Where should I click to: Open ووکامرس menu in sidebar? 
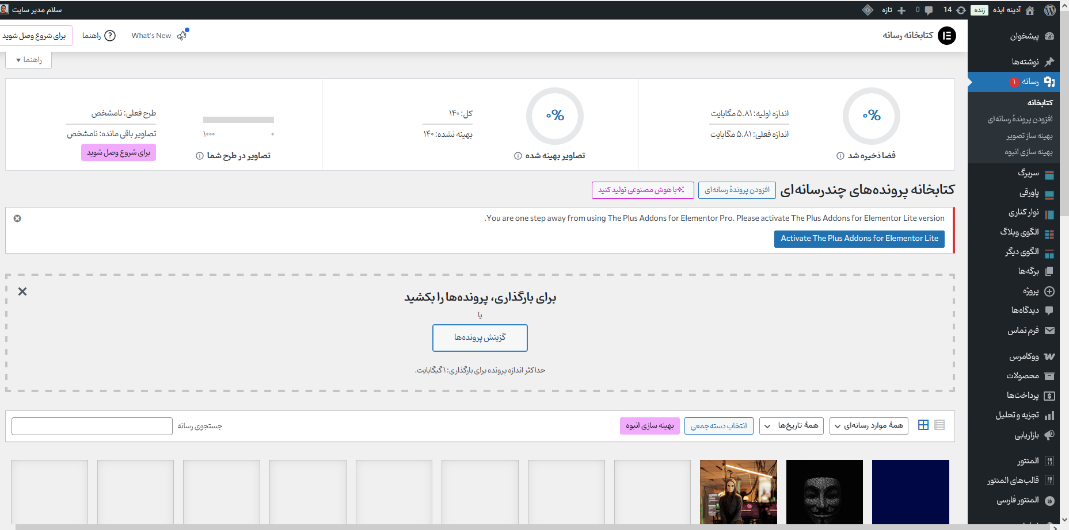1024,356
